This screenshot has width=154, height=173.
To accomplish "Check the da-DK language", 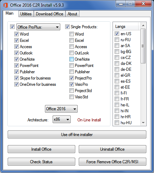I will pyautogui.click(x=117, y=63).
